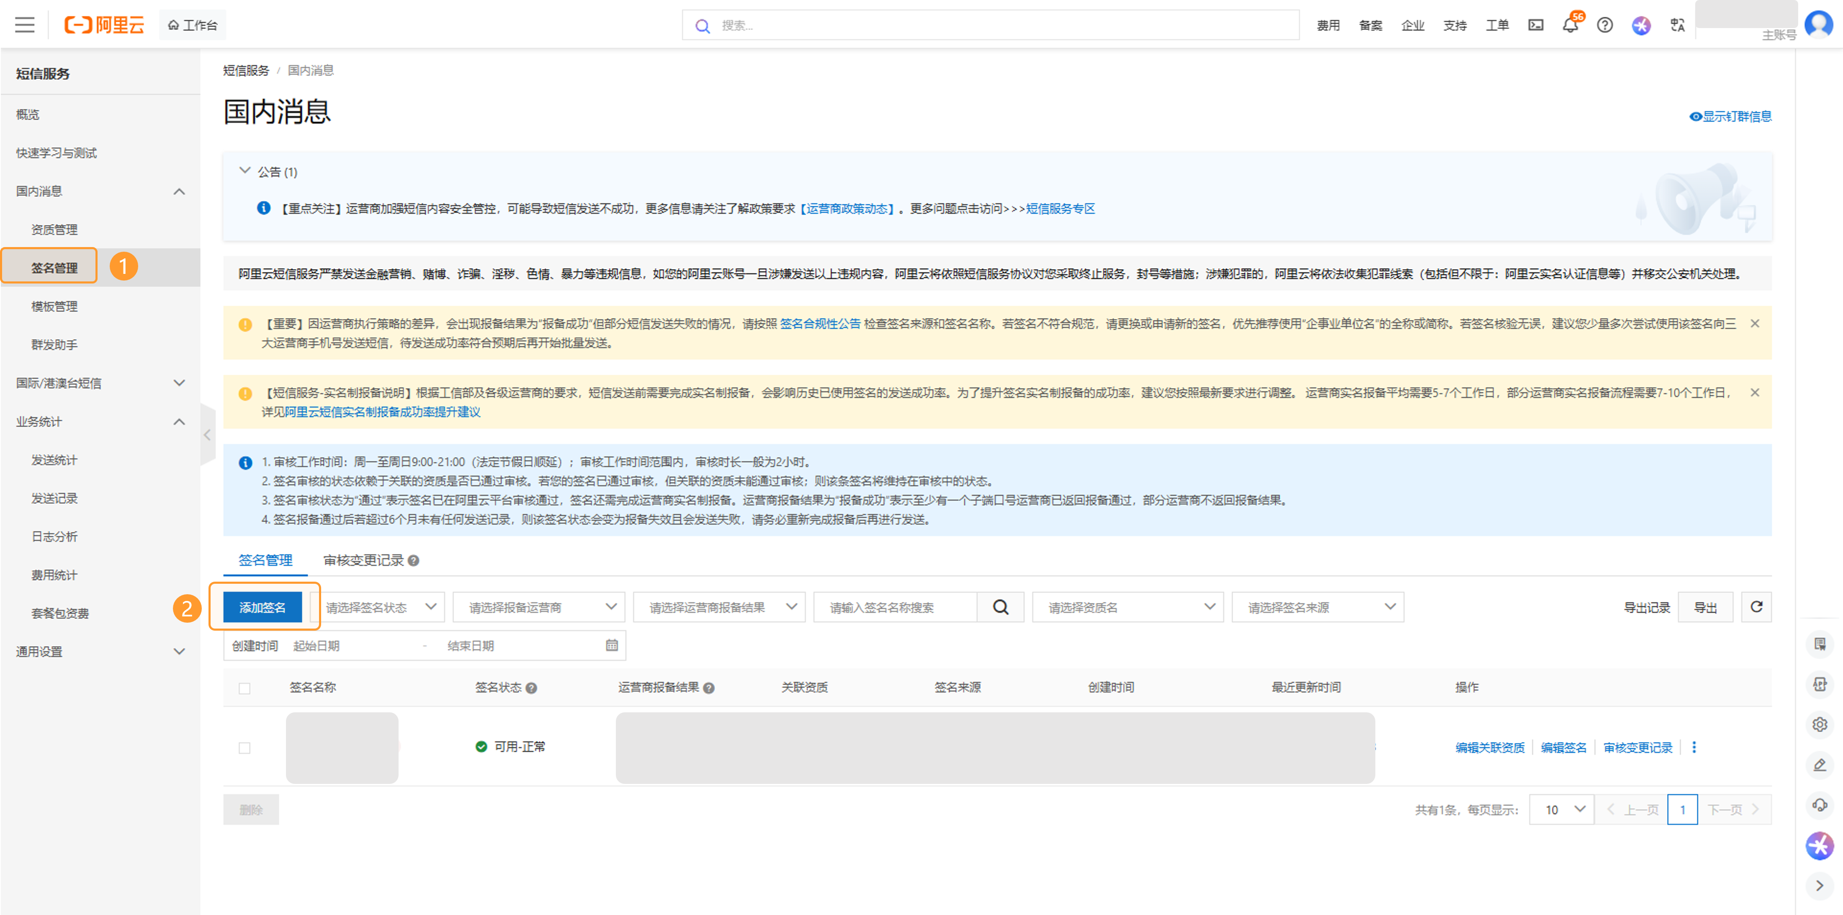Open the Cloud Shell terminal icon

coord(1535,25)
